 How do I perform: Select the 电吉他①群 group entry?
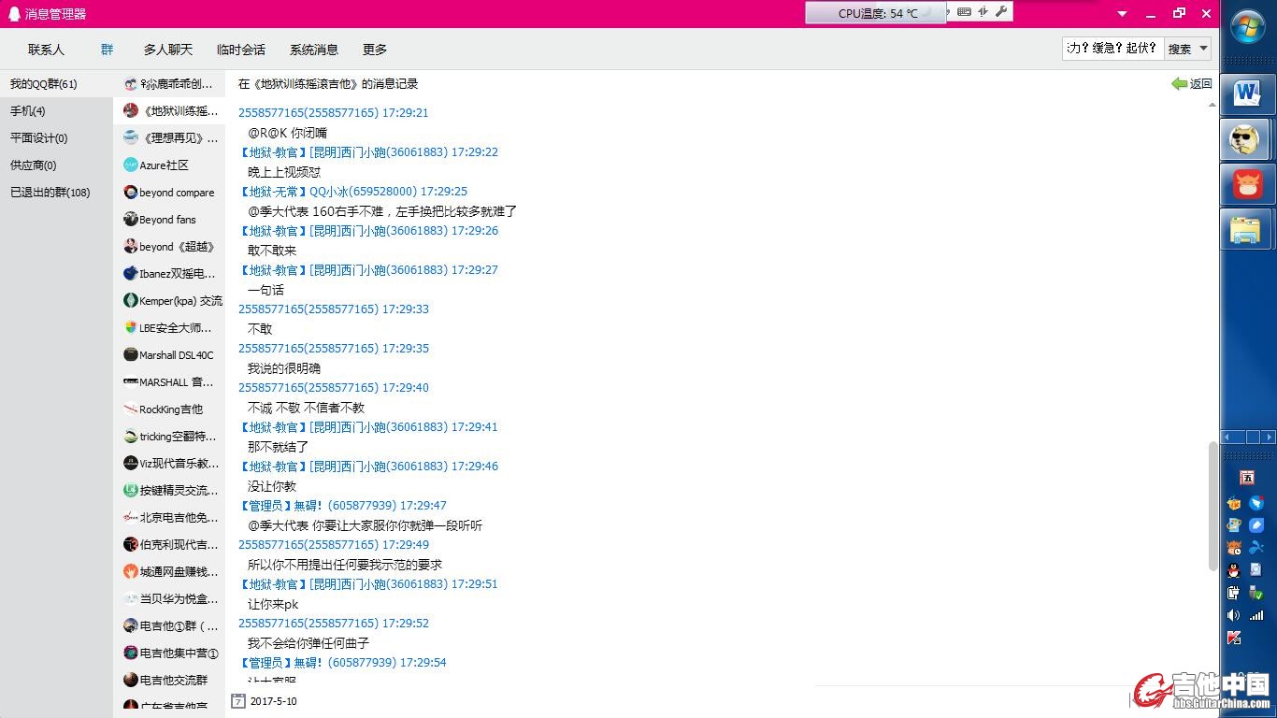click(169, 626)
